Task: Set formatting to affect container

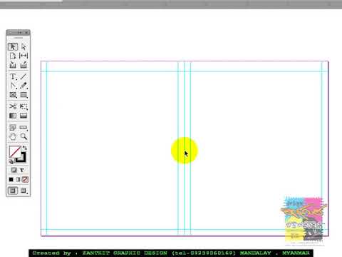Action: tap(14, 170)
